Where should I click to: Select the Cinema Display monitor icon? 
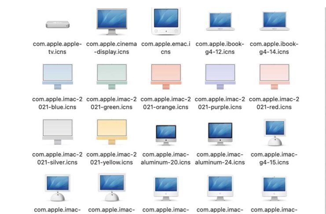pos(112,22)
